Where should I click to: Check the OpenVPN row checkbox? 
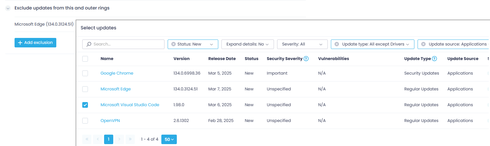pos(85,121)
